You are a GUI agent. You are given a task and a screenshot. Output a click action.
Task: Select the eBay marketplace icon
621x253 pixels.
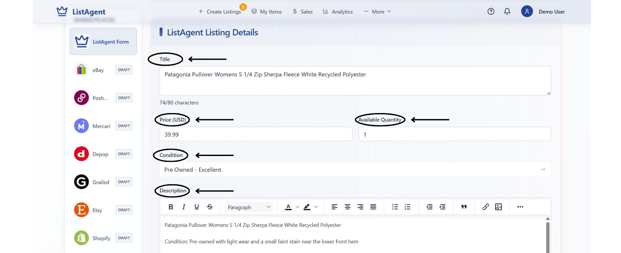82,70
